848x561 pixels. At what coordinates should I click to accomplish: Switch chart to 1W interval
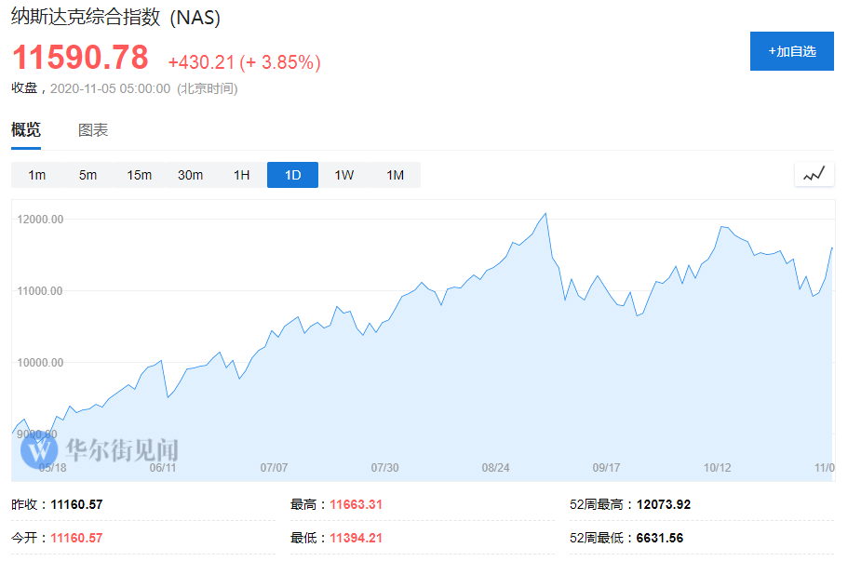(x=344, y=175)
